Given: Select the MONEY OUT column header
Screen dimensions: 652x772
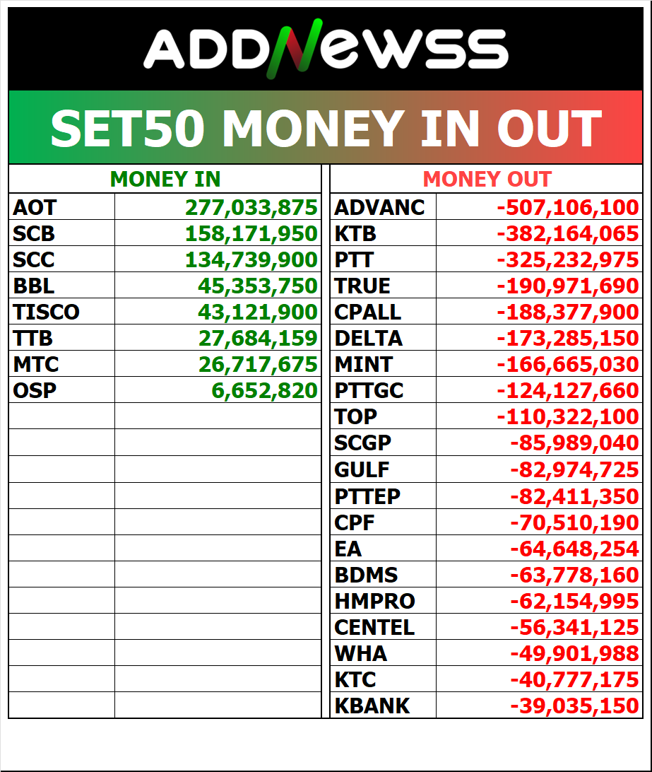Looking at the screenshot, I should pyautogui.click(x=487, y=180).
